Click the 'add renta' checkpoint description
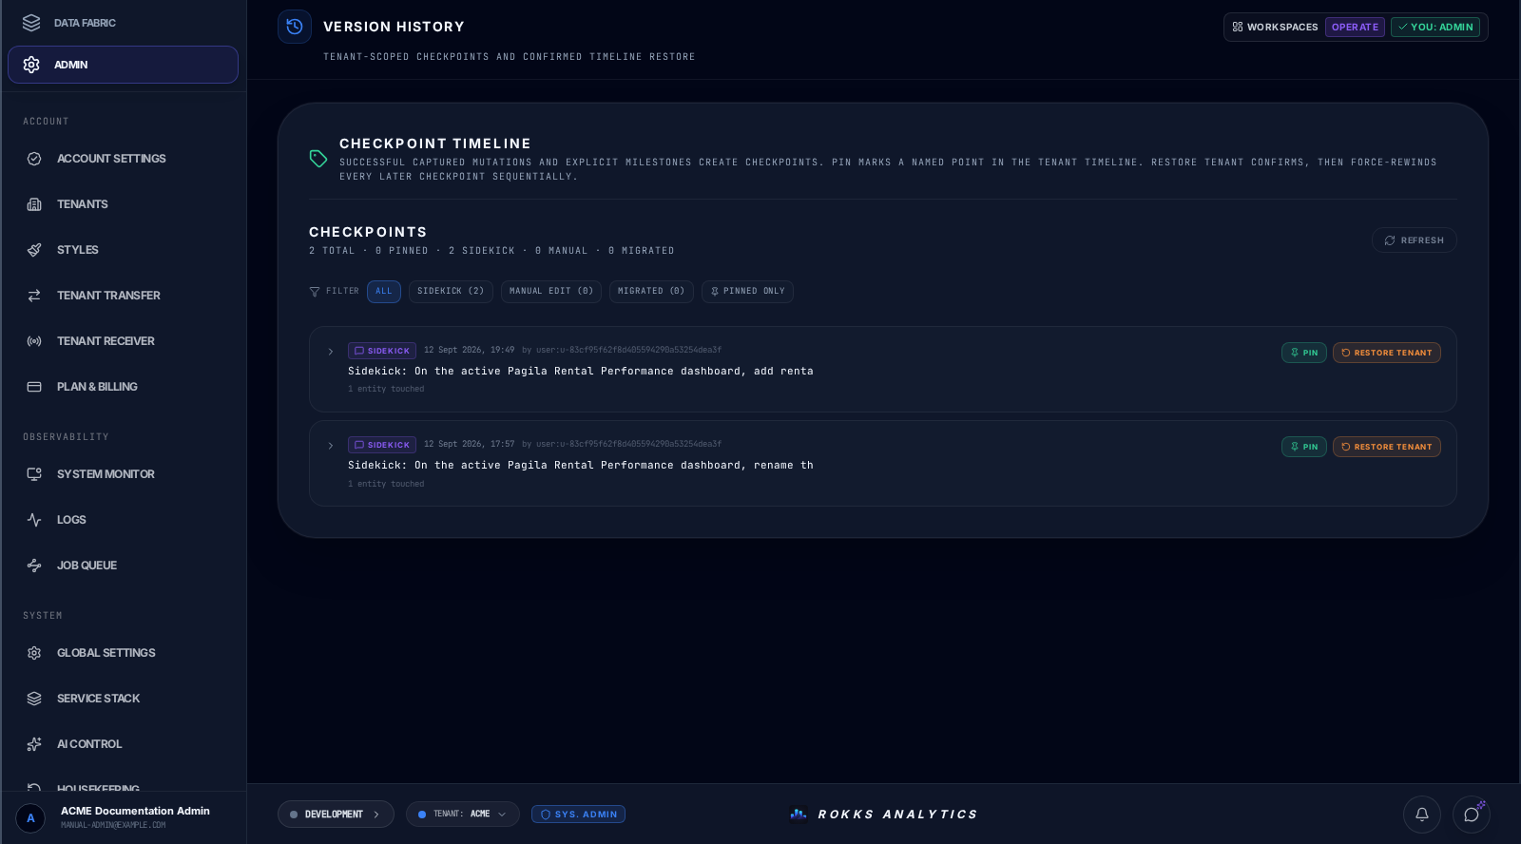Viewport: 1521px width, 844px height. tap(581, 372)
